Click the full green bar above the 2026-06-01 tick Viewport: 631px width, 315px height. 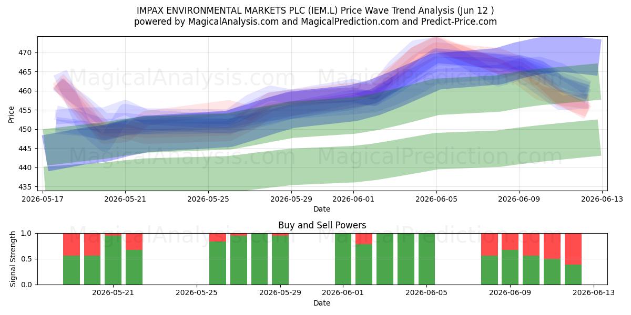coord(343,259)
